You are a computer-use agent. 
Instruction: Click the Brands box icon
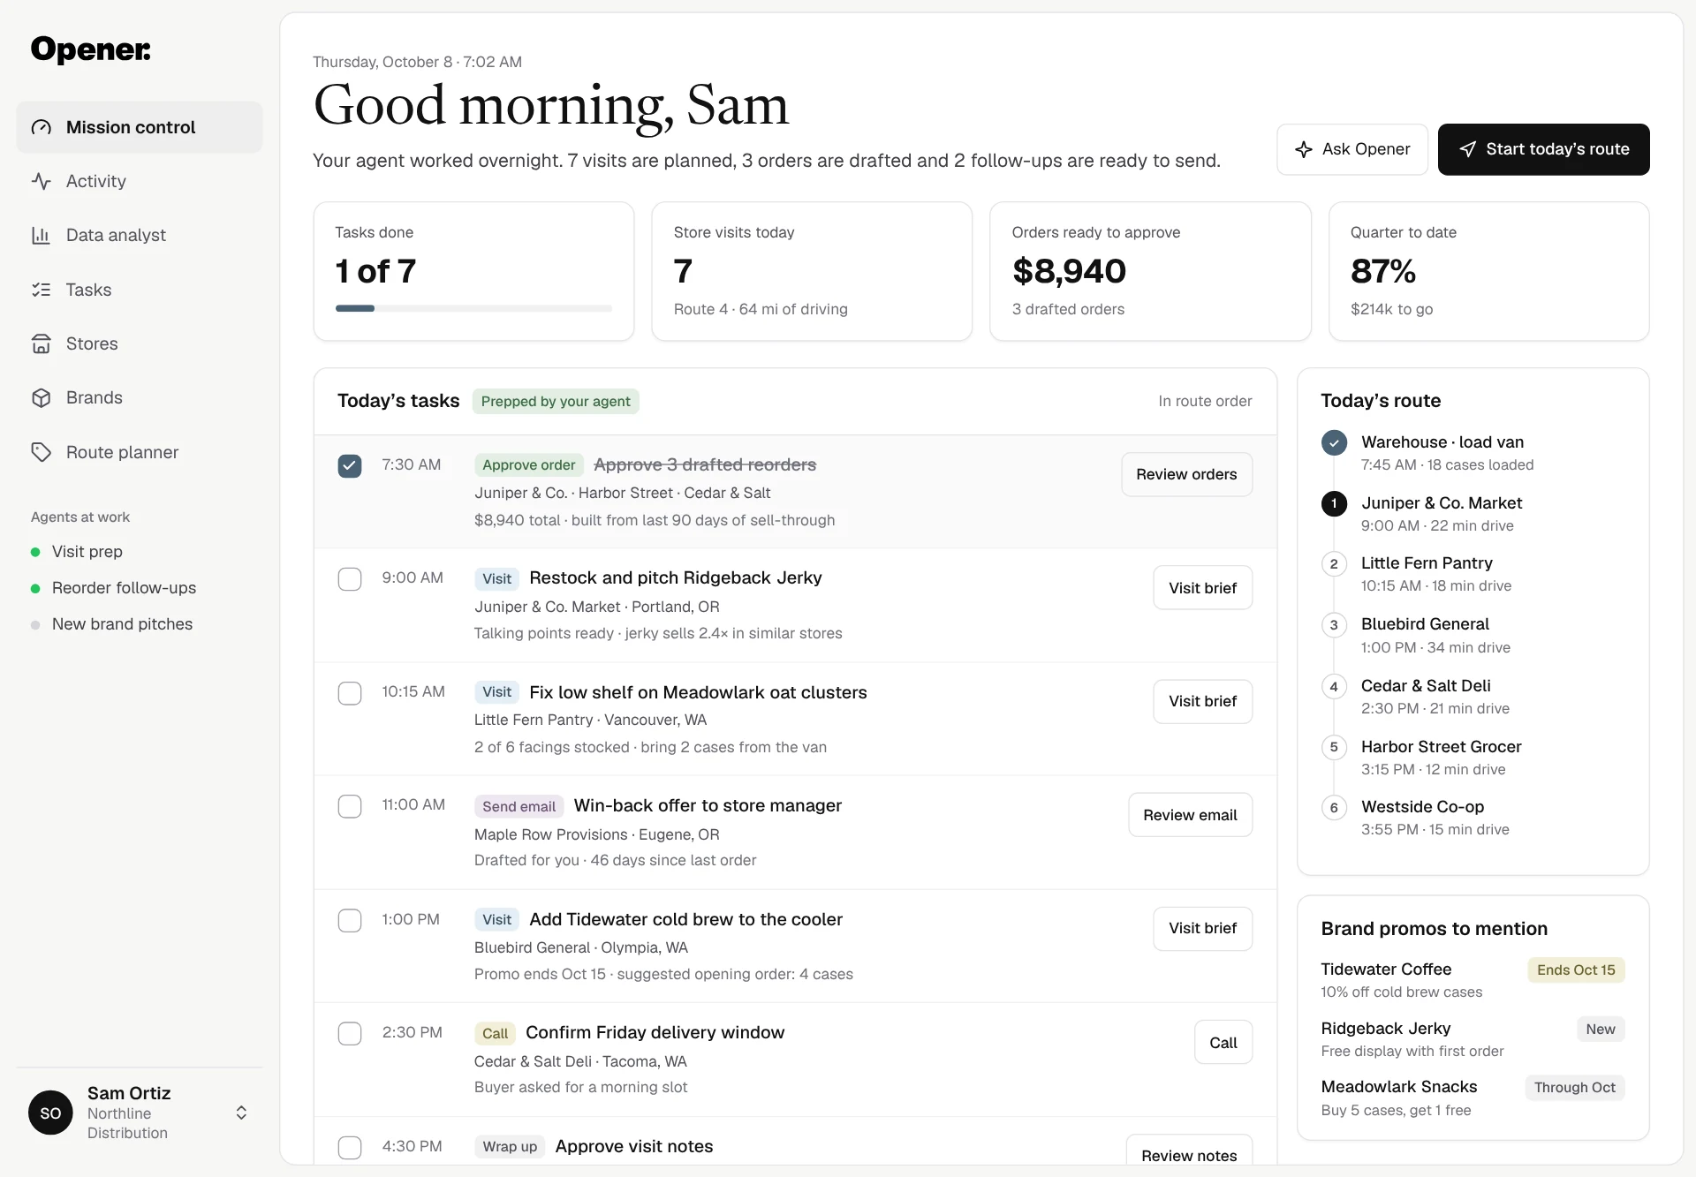(x=42, y=397)
